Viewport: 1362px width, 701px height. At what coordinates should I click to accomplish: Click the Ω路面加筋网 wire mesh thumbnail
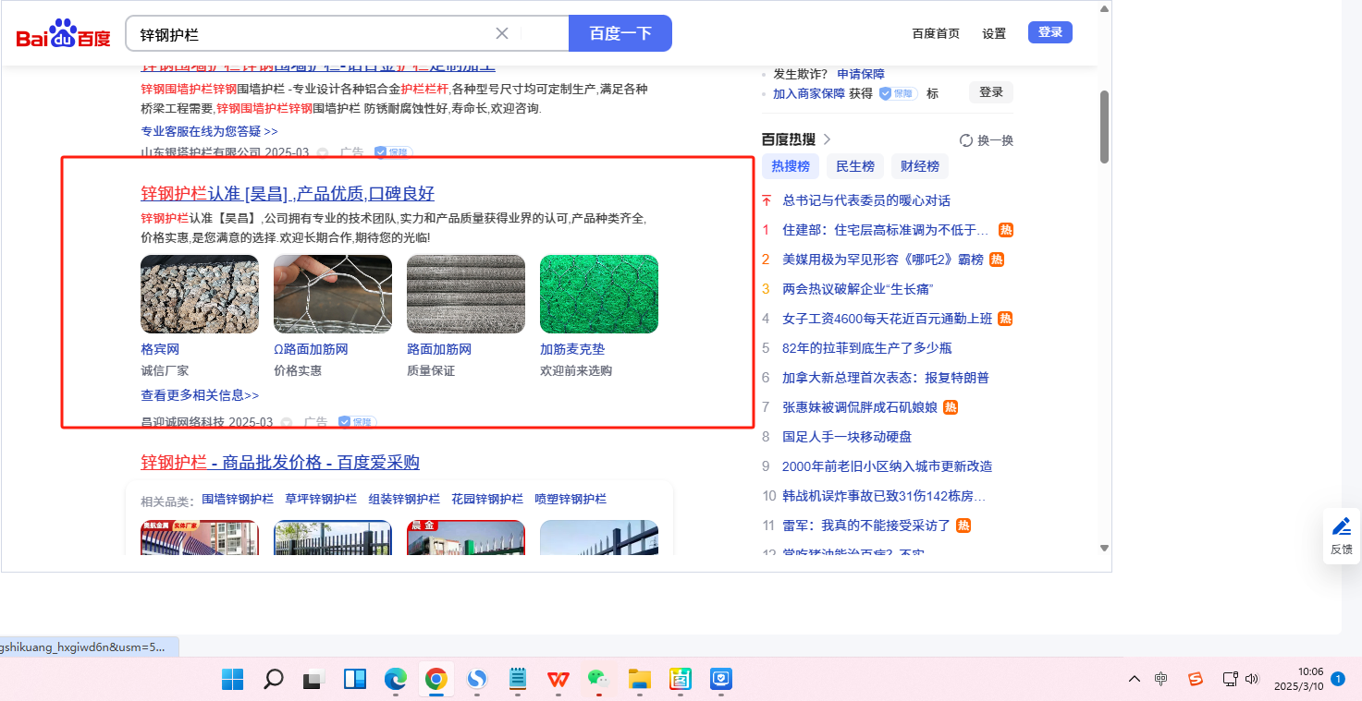(x=333, y=294)
